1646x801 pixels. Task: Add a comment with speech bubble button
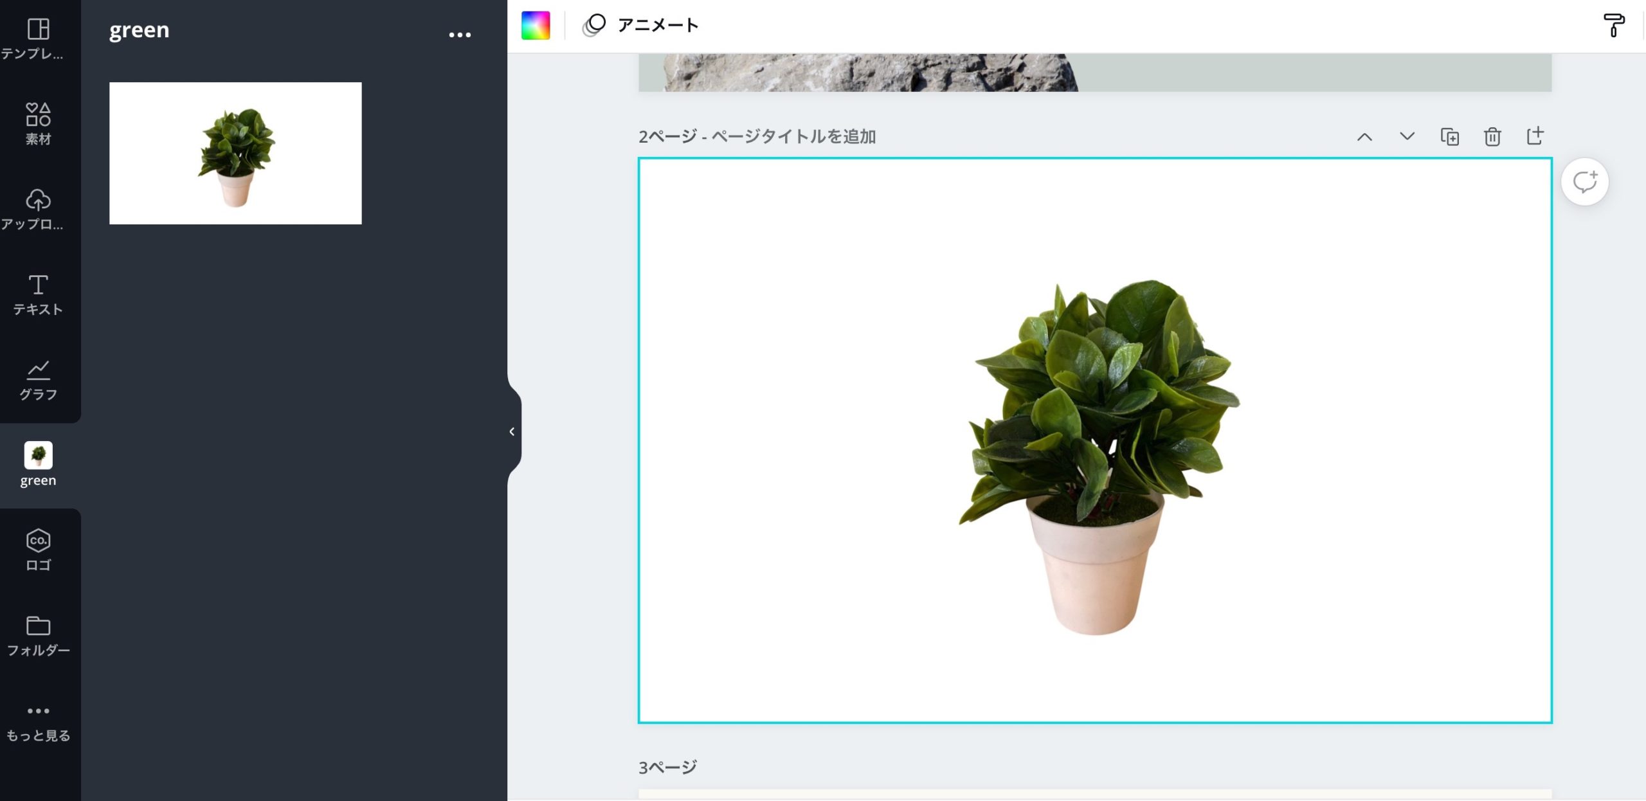[1584, 182]
